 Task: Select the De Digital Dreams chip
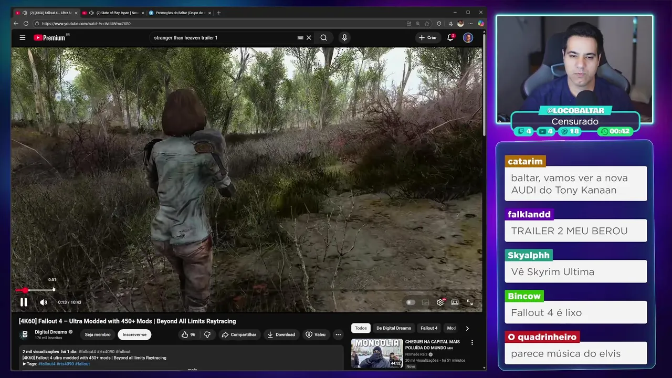393,328
